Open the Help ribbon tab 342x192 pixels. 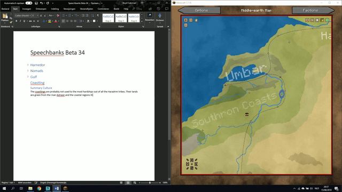click(126, 9)
